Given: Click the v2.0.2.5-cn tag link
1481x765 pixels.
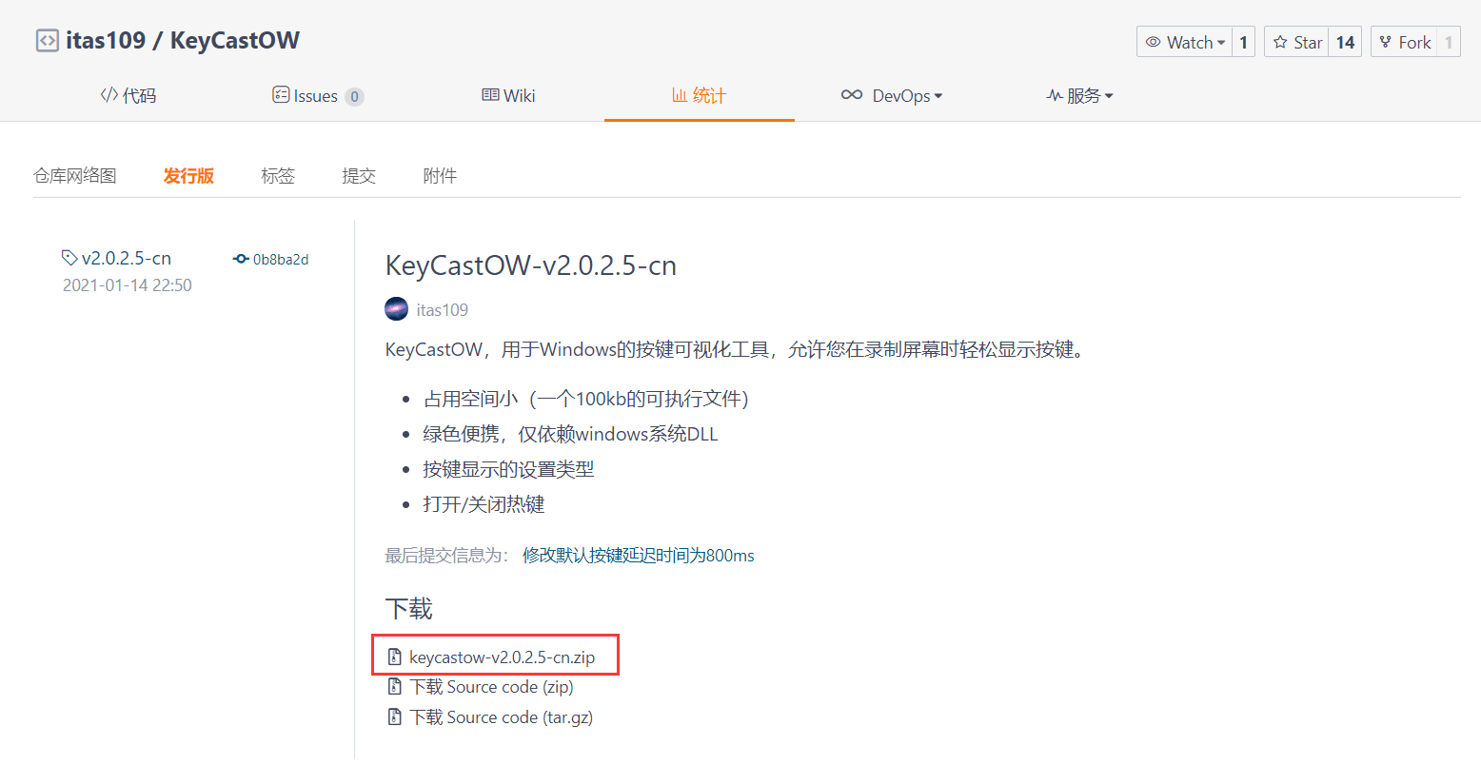Looking at the screenshot, I should point(127,258).
